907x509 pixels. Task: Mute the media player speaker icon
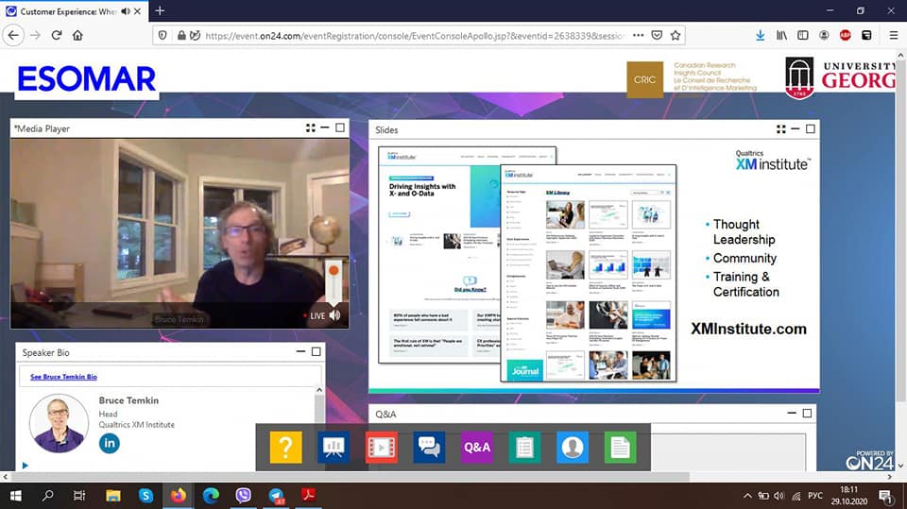click(x=334, y=315)
